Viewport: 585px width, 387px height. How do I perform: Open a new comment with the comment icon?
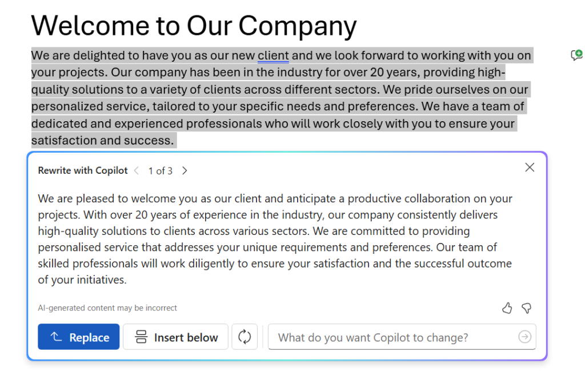(577, 55)
